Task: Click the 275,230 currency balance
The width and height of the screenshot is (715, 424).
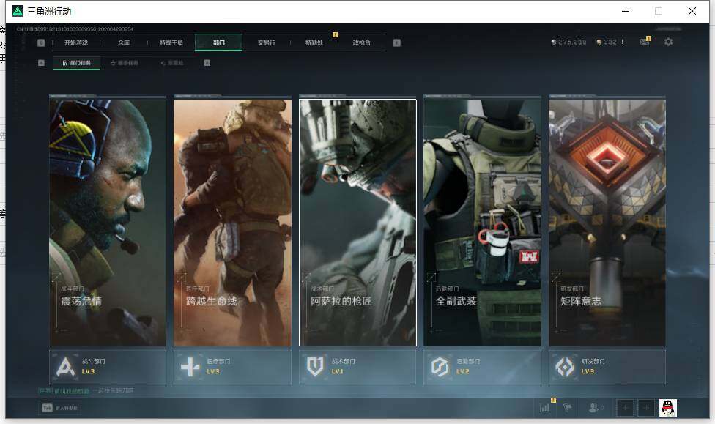Action: click(568, 42)
